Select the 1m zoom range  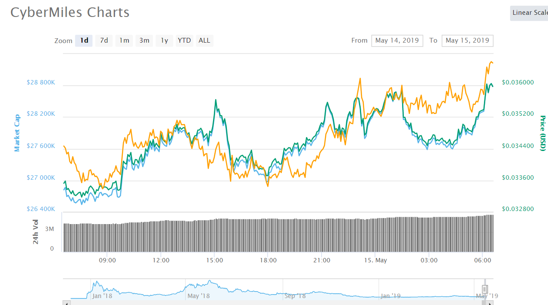coord(124,40)
